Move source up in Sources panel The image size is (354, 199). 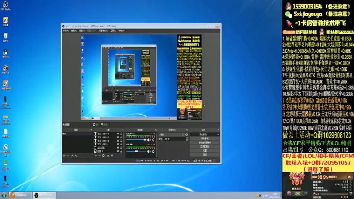coord(108,156)
